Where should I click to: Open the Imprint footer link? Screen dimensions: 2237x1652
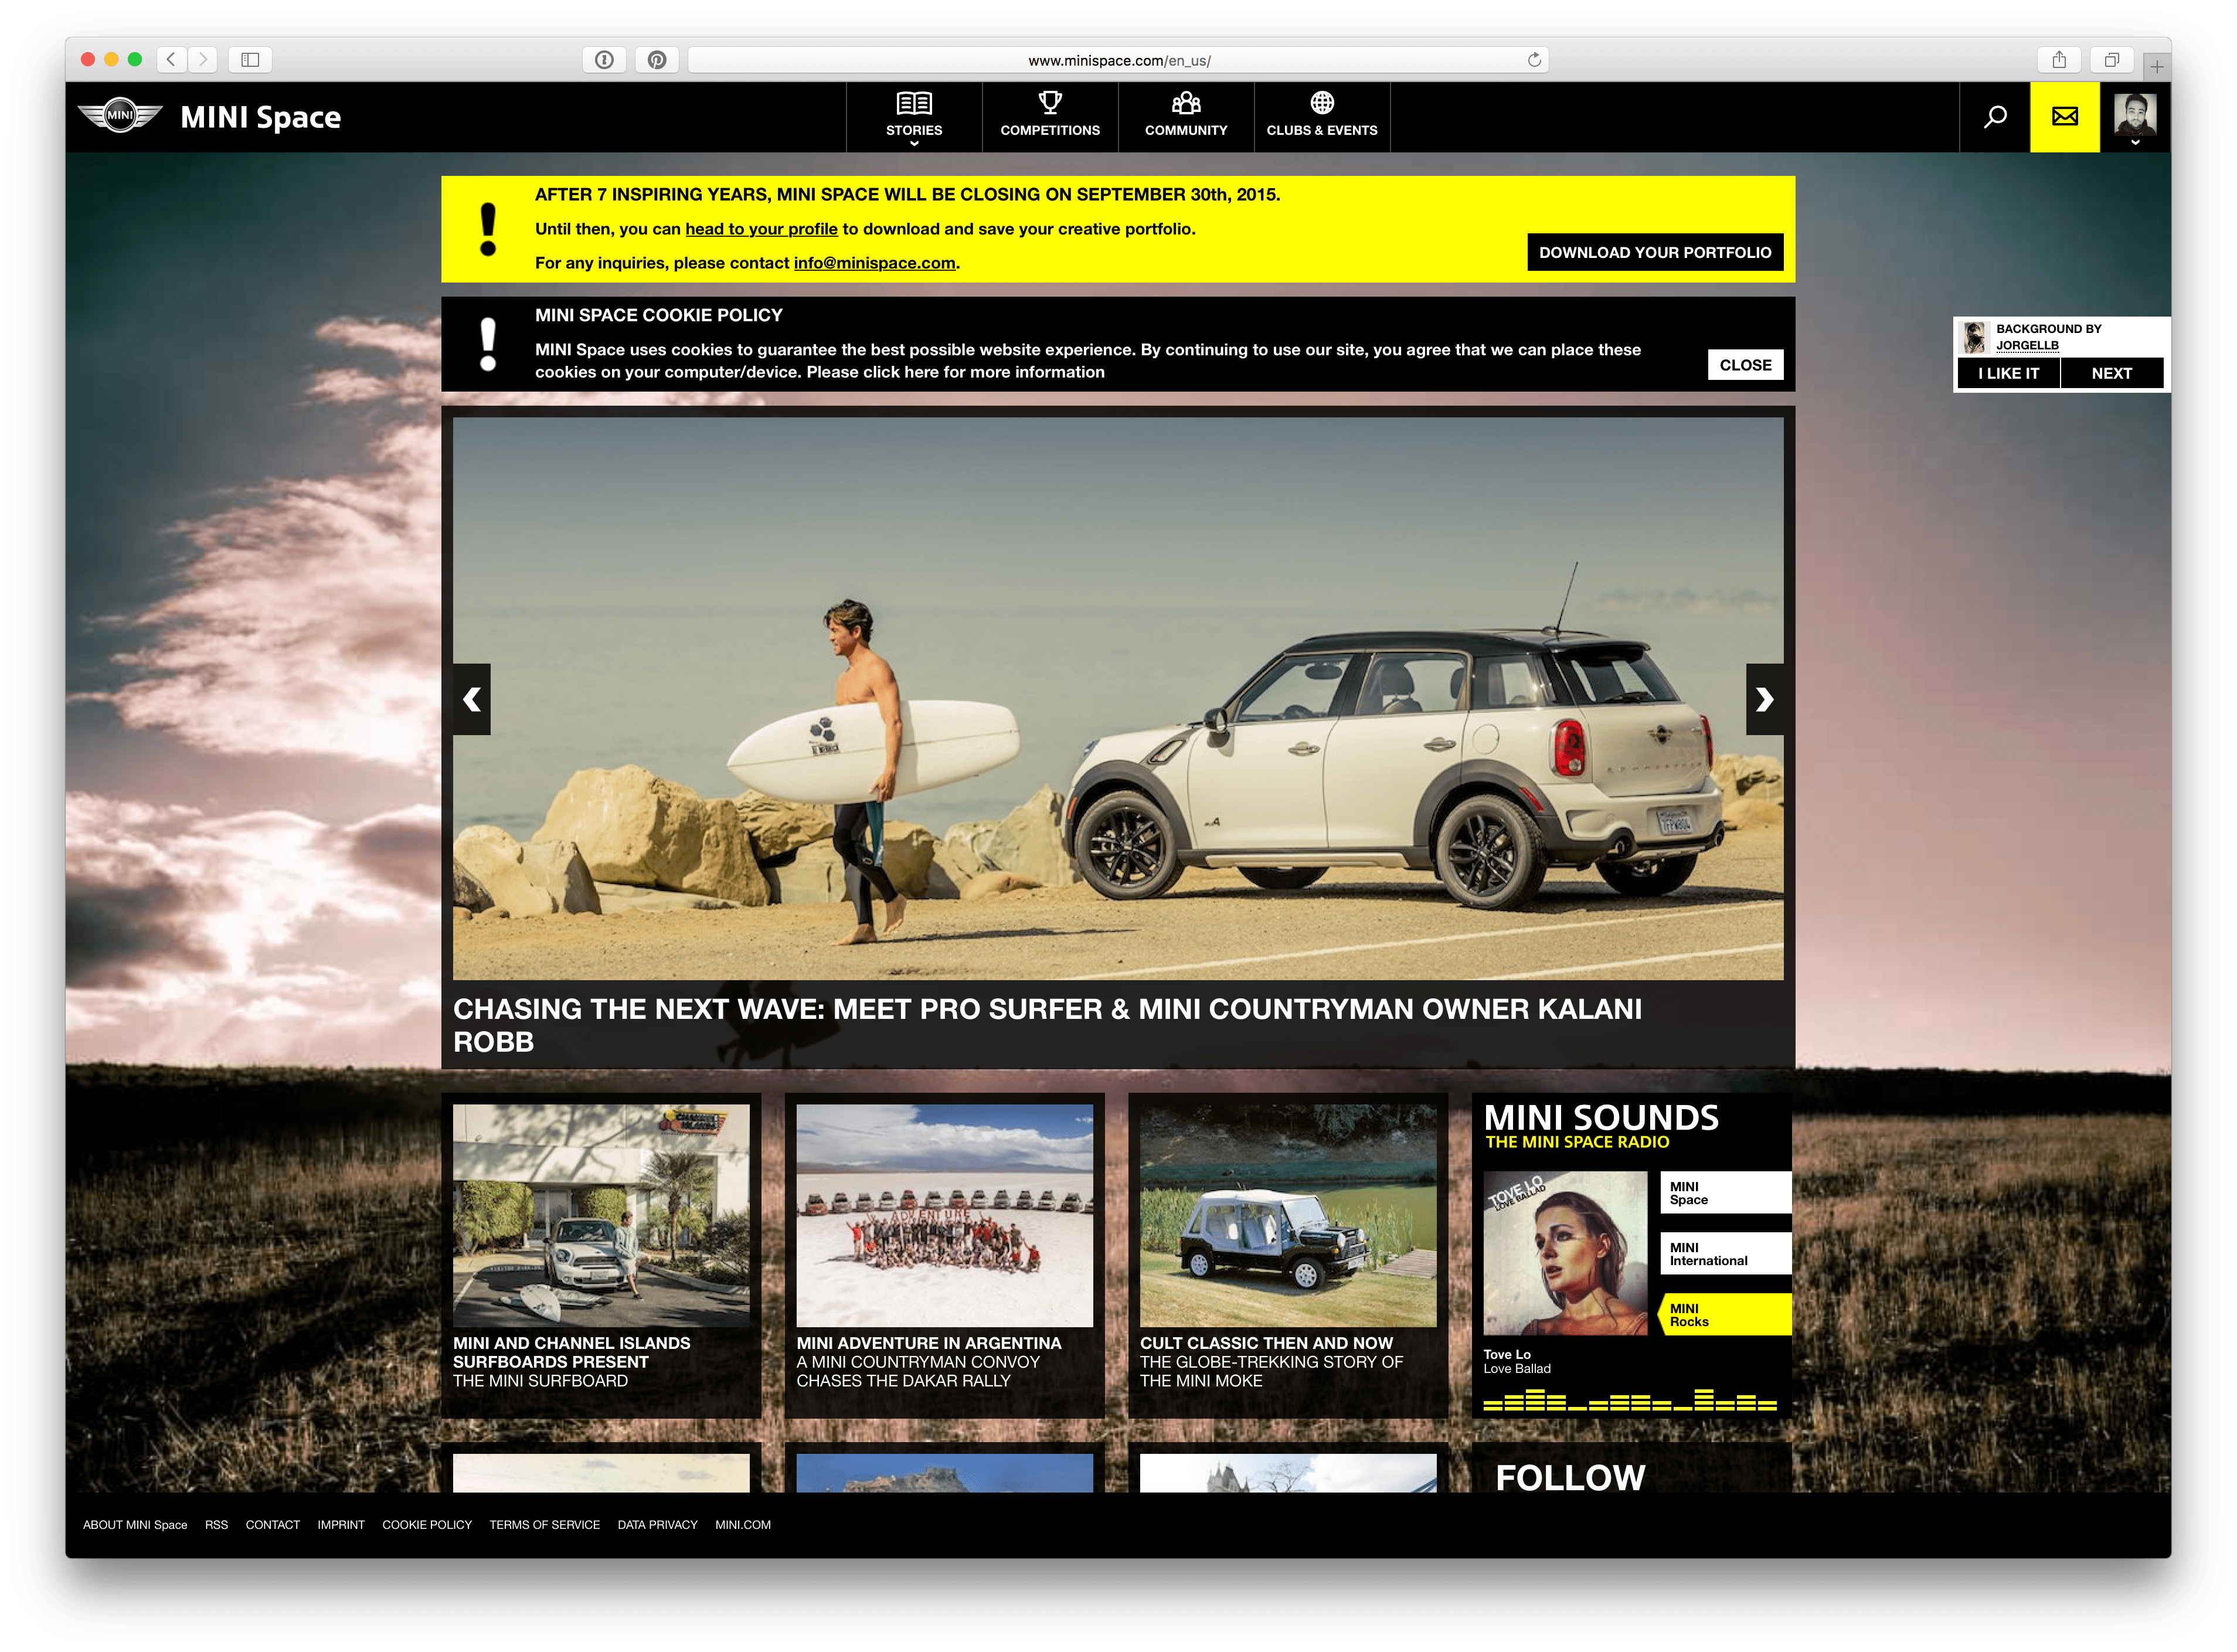[341, 1525]
